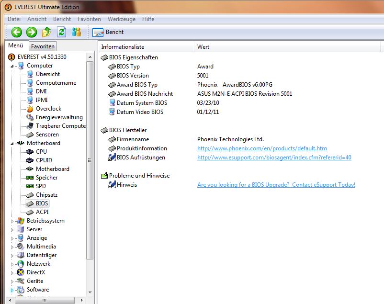The image size is (384, 304).
Task: Go forward with the green right arrow
Action: (32, 32)
